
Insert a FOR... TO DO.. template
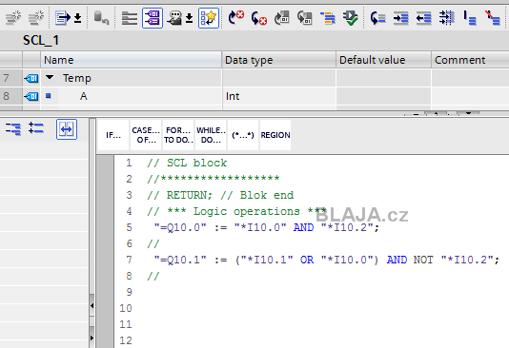(178, 135)
